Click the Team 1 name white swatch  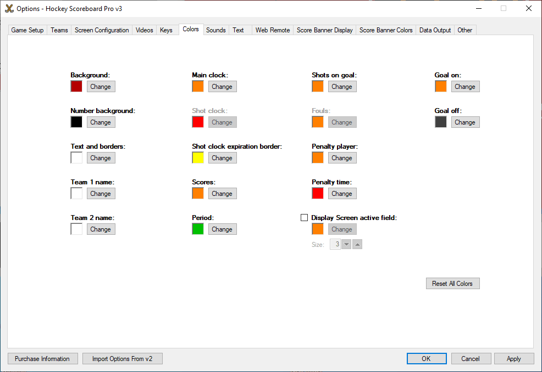point(76,193)
